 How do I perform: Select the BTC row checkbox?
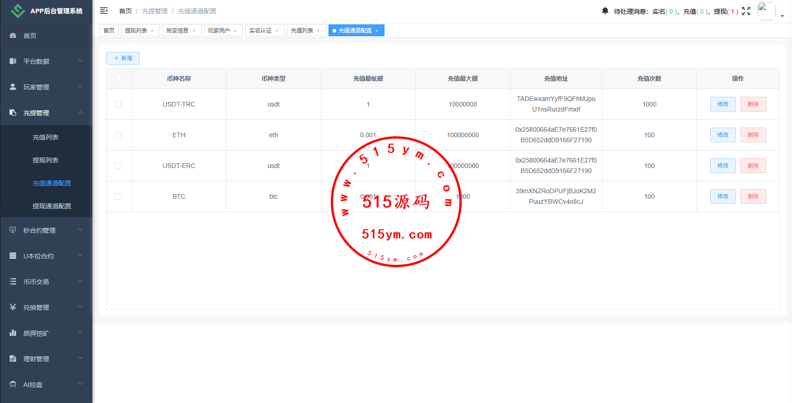tap(118, 196)
